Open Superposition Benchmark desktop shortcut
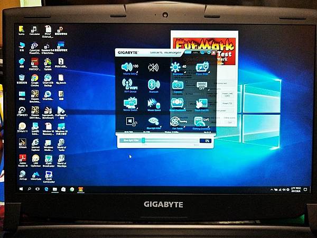 click(x=48, y=113)
